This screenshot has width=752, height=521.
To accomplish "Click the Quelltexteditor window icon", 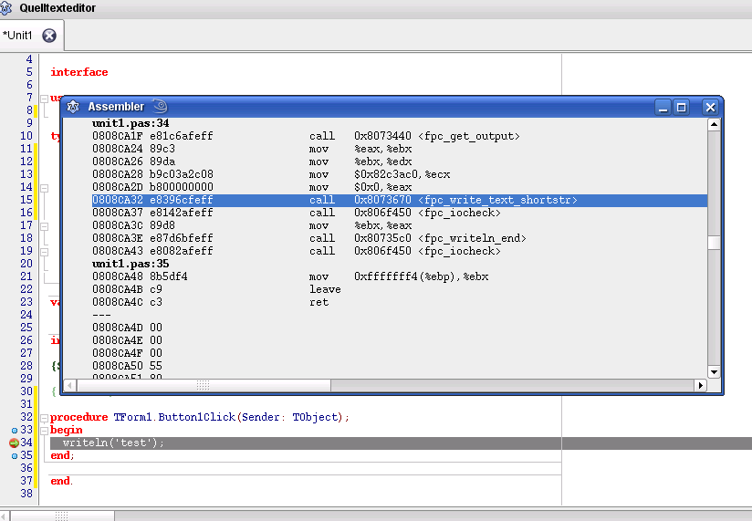I will (x=7, y=8).
